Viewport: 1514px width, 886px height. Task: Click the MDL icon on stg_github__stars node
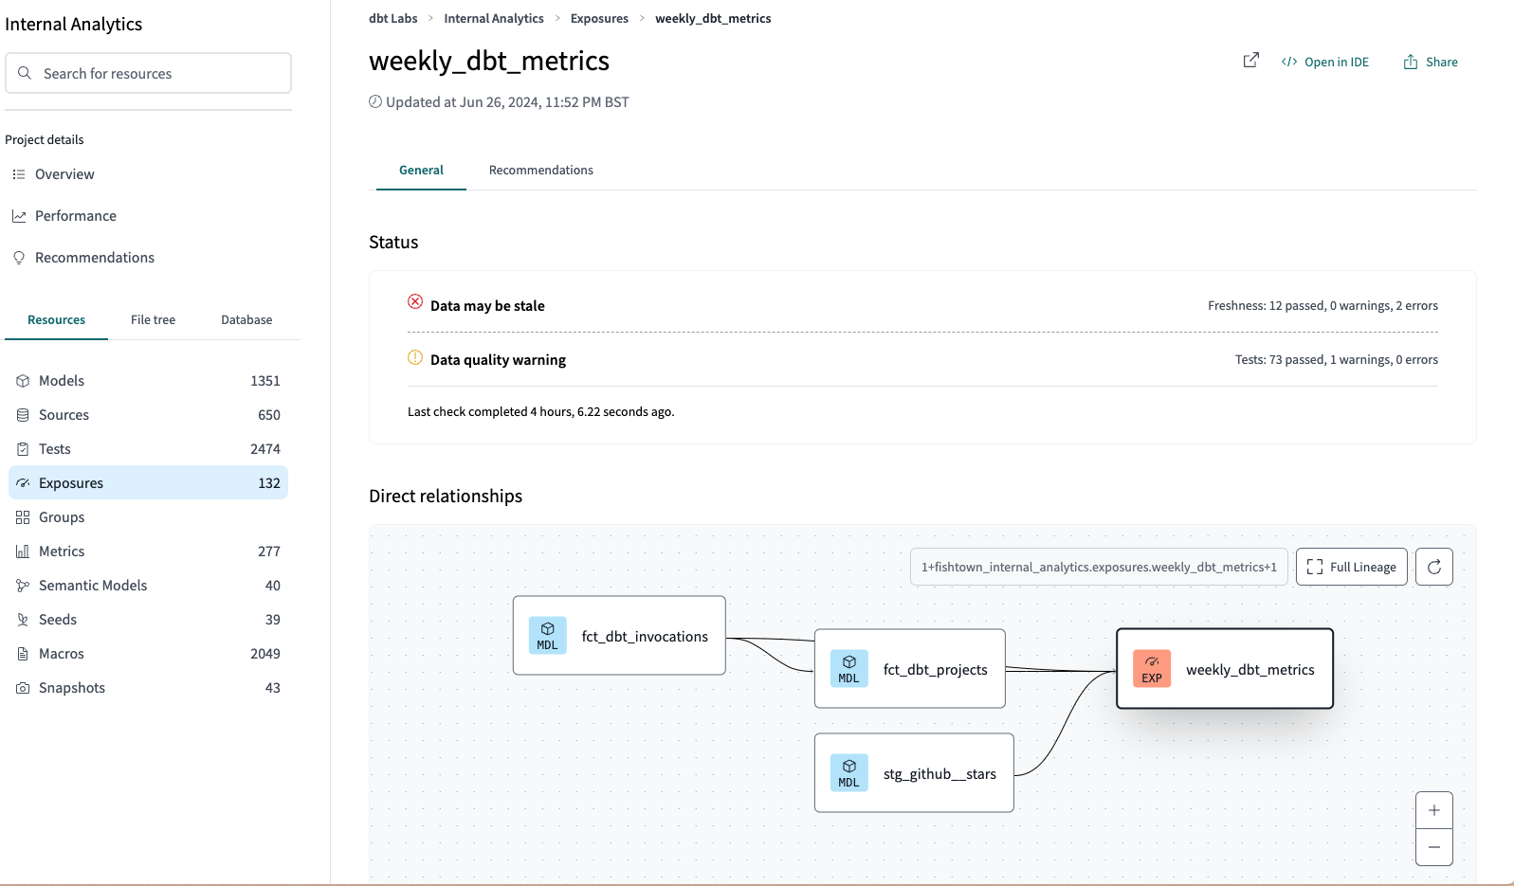click(848, 773)
